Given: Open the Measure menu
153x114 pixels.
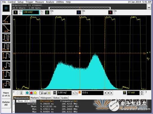Looking at the screenshot, I should tap(40, 2).
